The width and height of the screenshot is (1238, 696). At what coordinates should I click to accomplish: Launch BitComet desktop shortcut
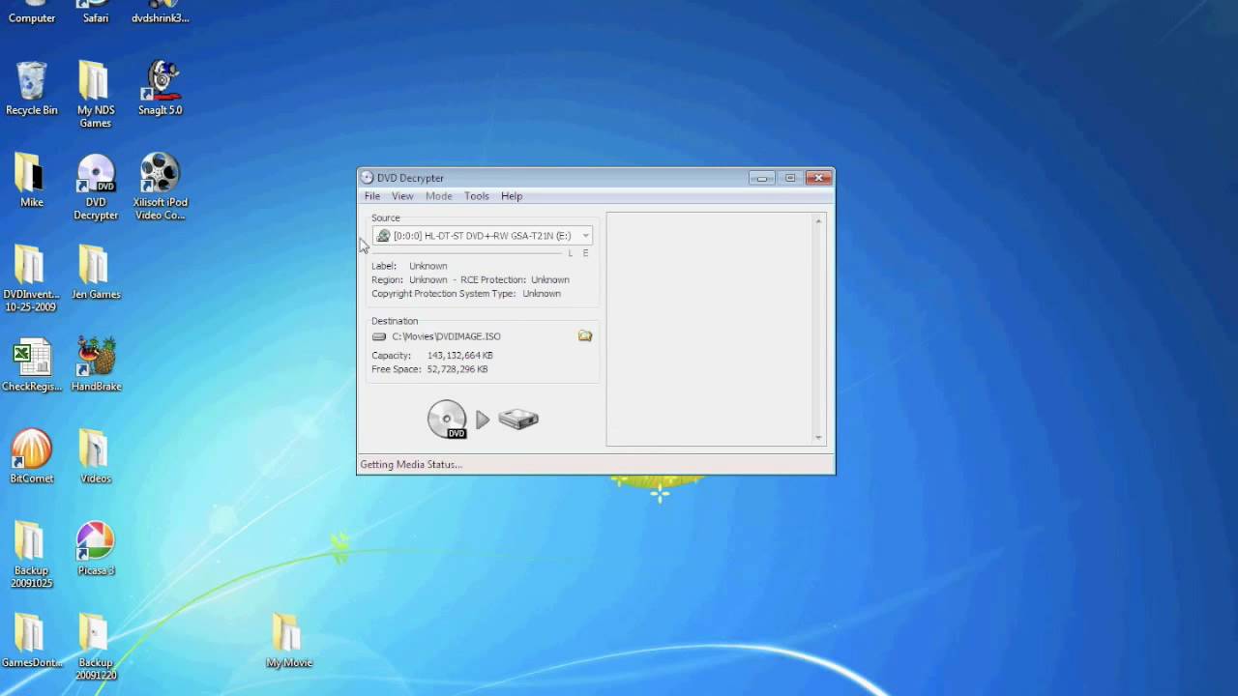(32, 457)
